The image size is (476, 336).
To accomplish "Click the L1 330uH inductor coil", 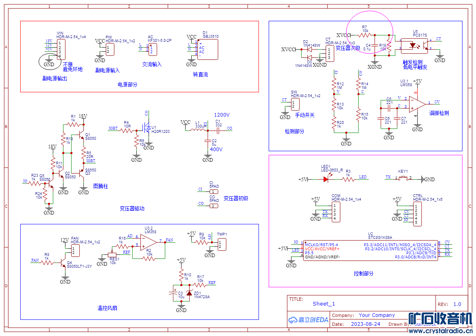I will tap(199, 130).
